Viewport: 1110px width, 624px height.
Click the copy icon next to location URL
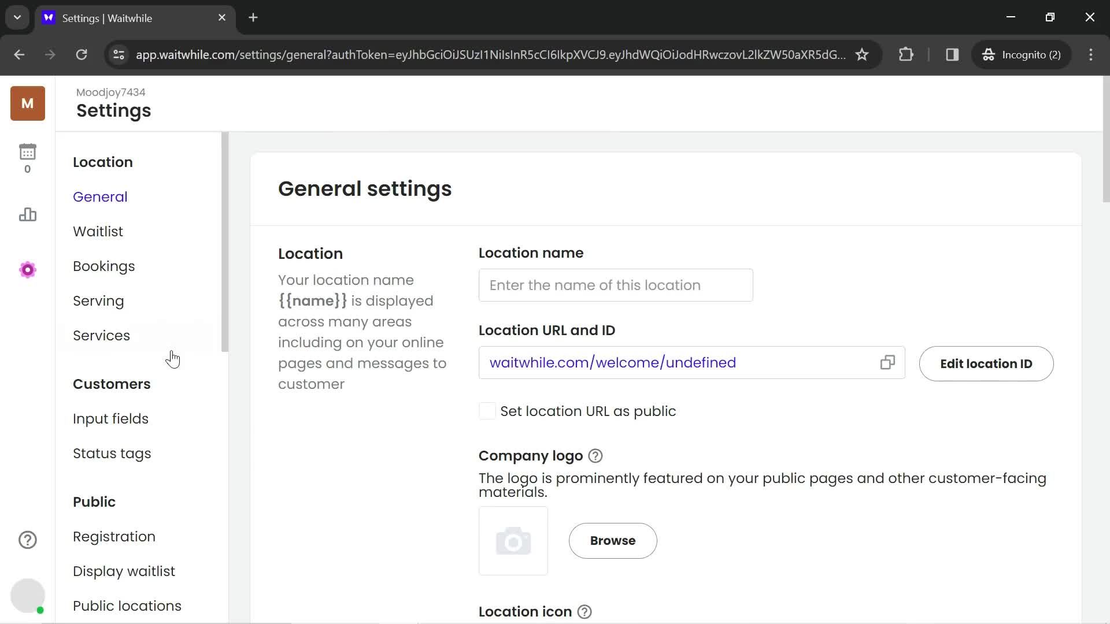[x=887, y=363]
